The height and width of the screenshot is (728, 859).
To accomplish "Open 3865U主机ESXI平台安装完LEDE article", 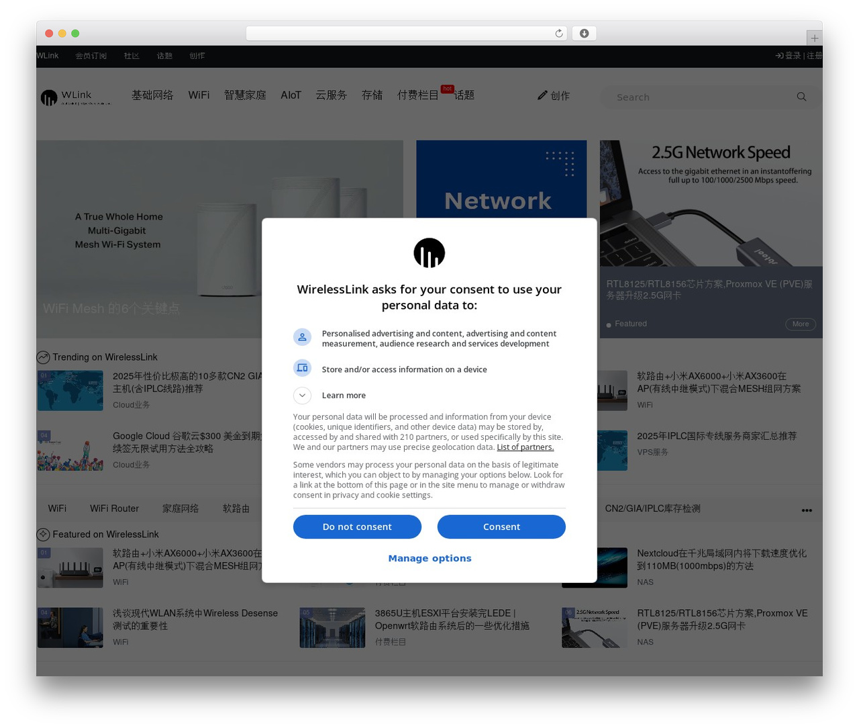I will point(452,620).
